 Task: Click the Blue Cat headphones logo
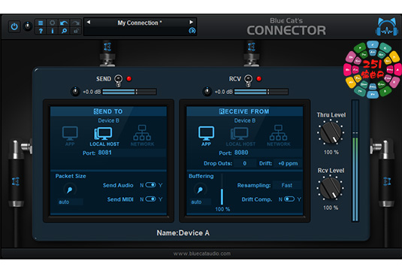(387, 27)
